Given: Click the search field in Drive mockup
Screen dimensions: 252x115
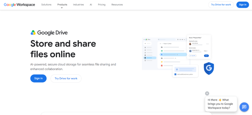Looking at the screenshot, I should coord(167,39).
